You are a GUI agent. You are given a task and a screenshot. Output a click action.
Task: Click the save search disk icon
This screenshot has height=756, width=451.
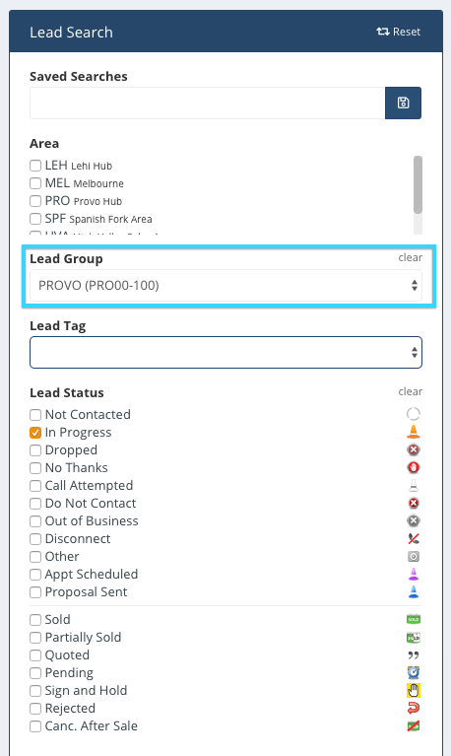(x=403, y=103)
